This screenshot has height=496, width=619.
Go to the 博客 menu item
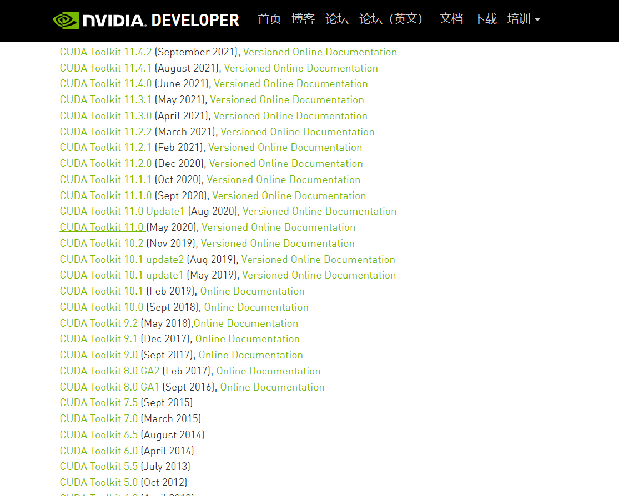(x=303, y=19)
